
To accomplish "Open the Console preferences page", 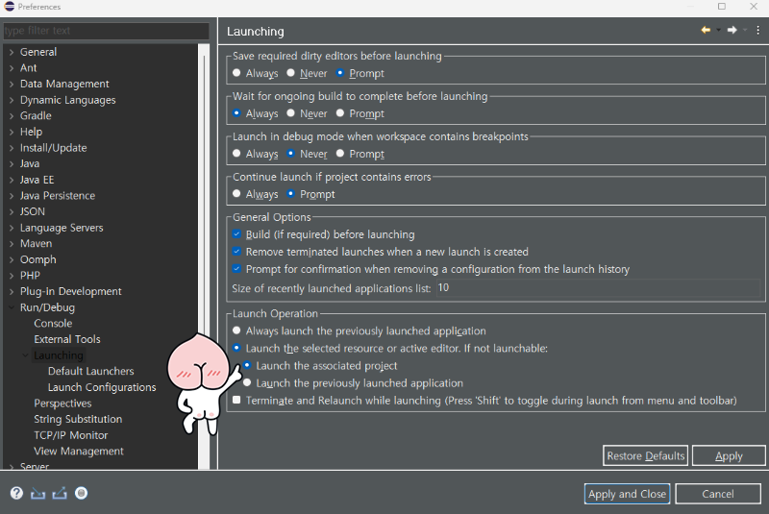I will point(53,324).
